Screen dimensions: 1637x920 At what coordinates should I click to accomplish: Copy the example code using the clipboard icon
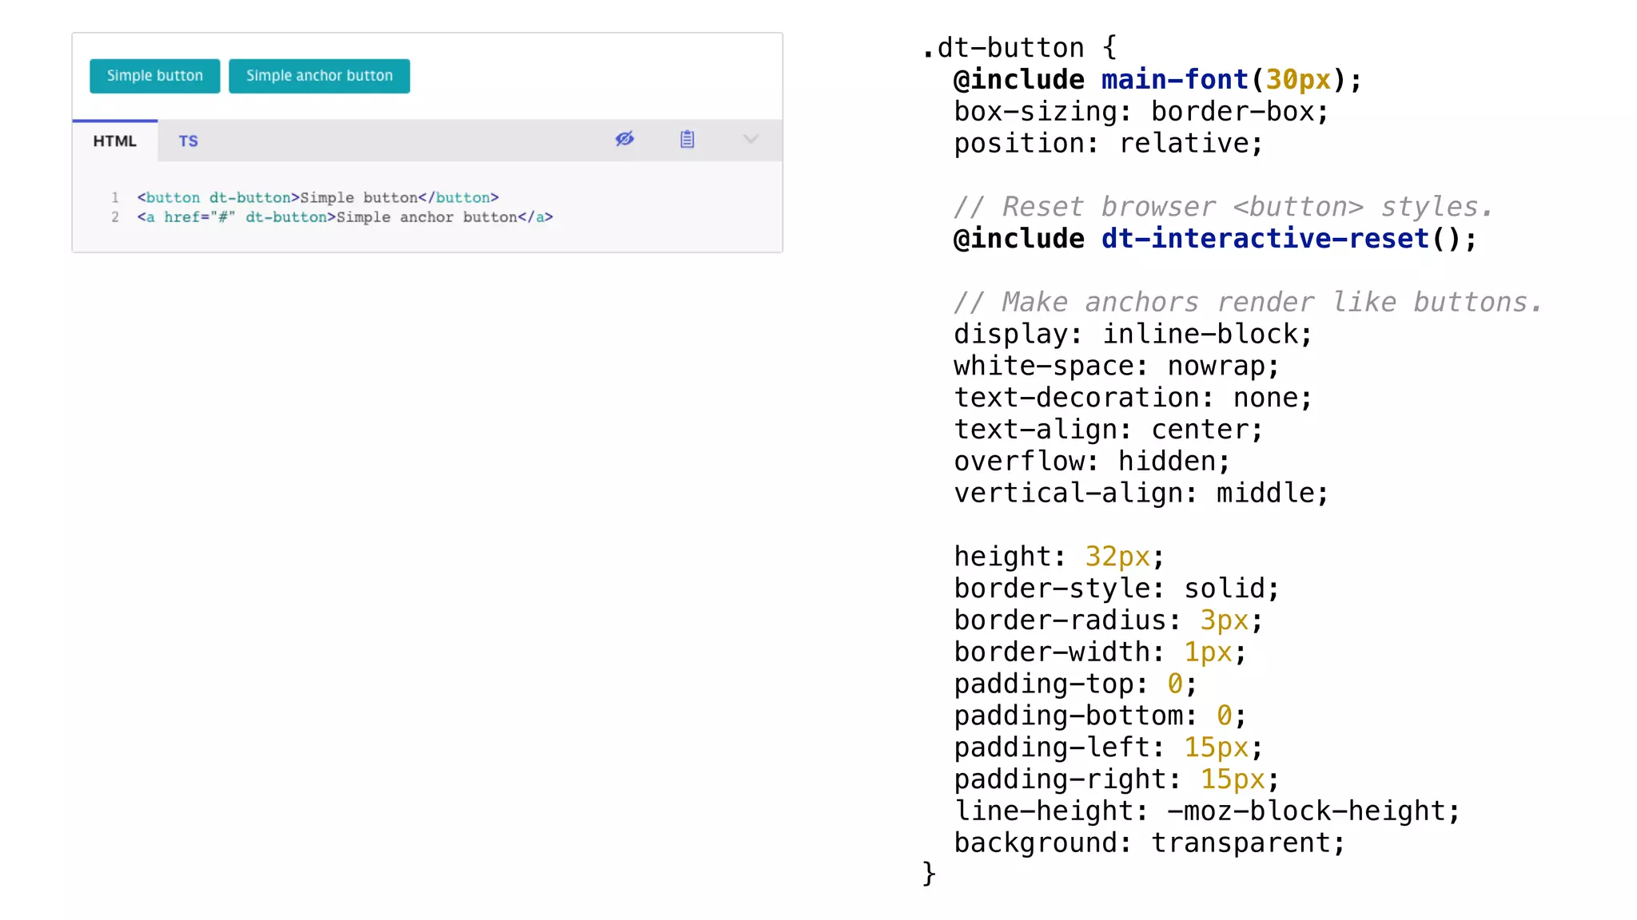pyautogui.click(x=687, y=139)
